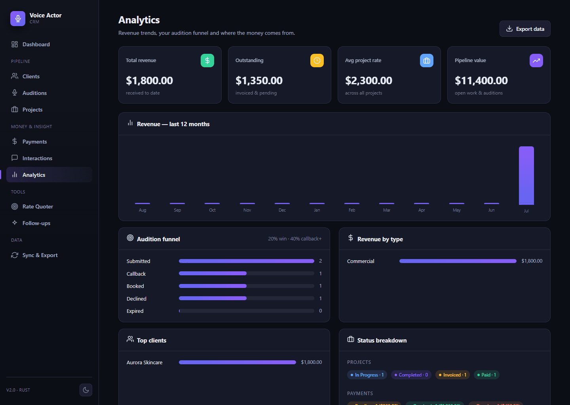This screenshot has height=405, width=570.
Task: Click the purple trend icon on Pipeline value
Action: coord(536,61)
